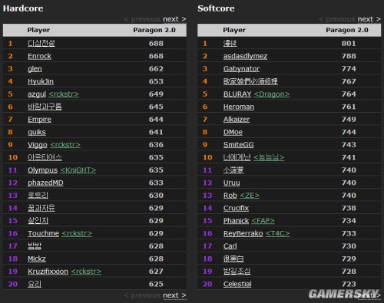Screen dimensions: 384x303
Task: Open Softcore rank 4 player name
Action: click(250, 81)
